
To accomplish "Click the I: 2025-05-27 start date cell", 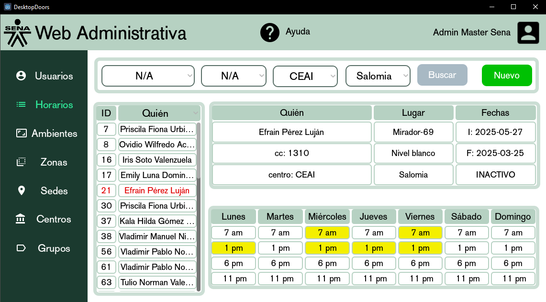I will [495, 132].
